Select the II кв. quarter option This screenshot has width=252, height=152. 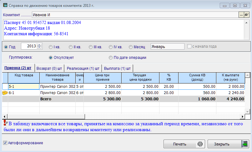pos(71,47)
